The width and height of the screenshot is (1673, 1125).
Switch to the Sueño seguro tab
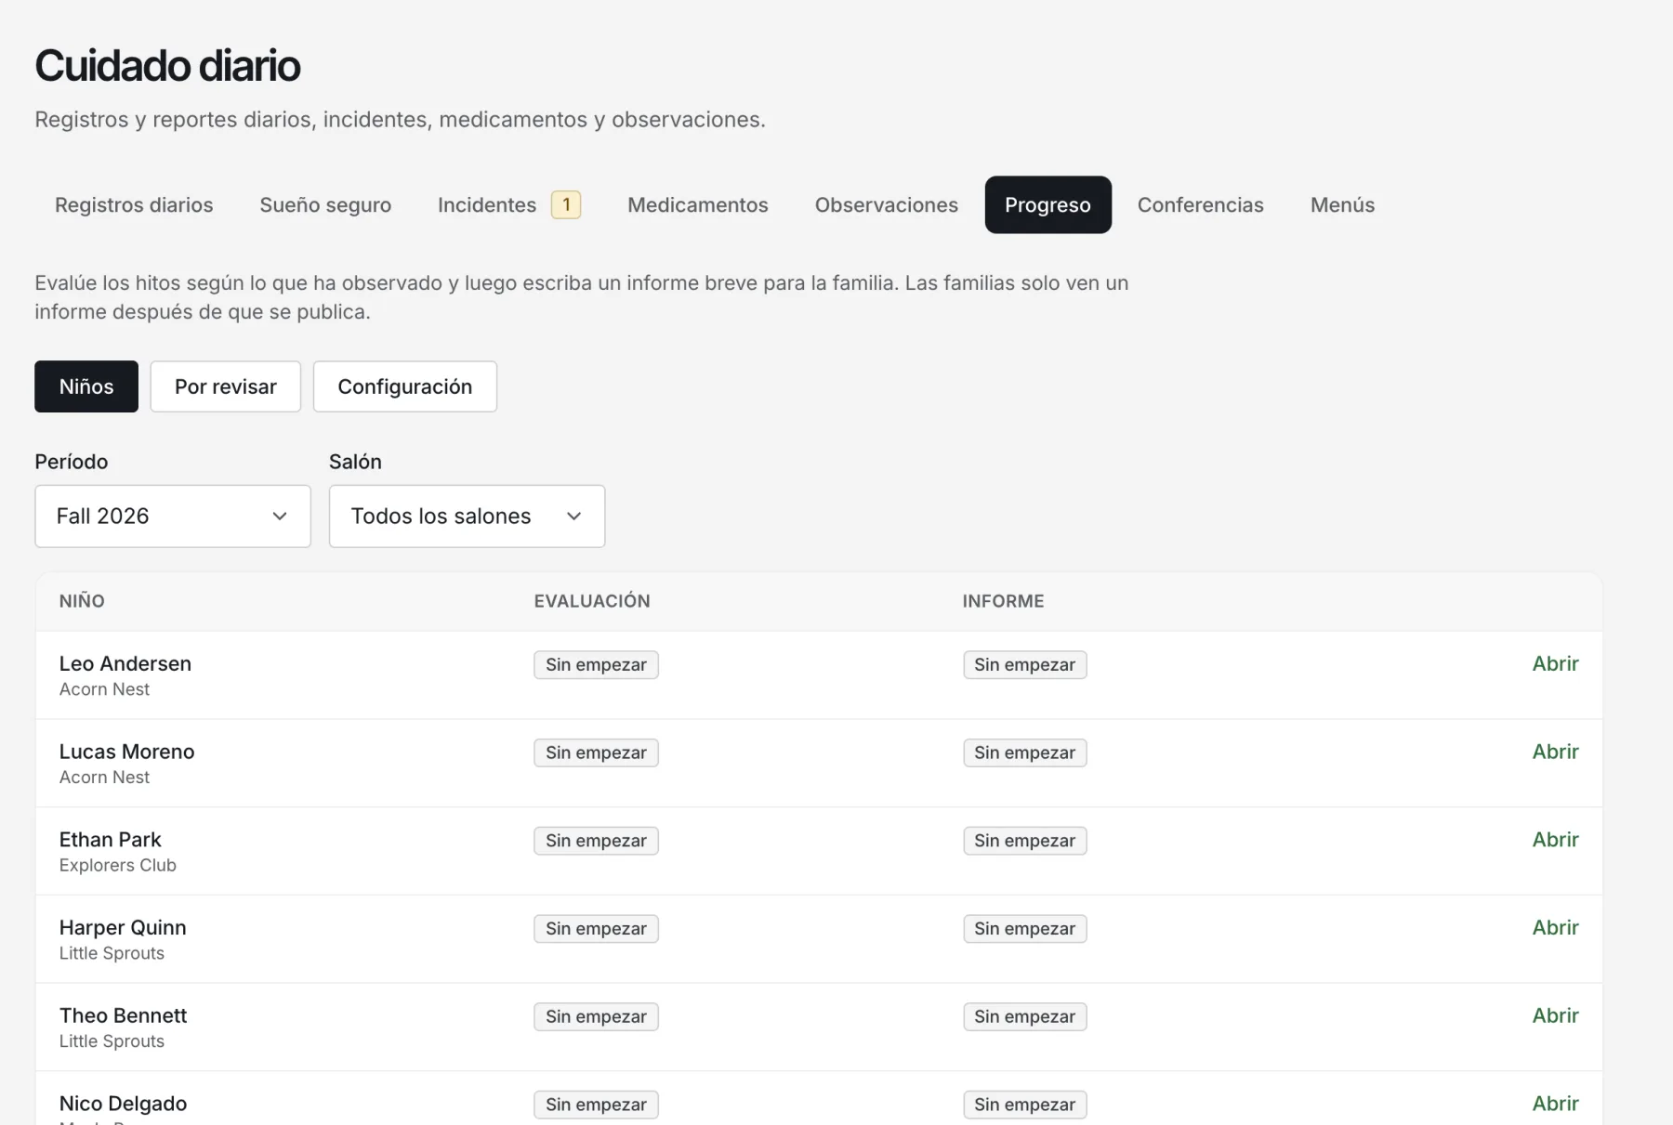point(325,204)
